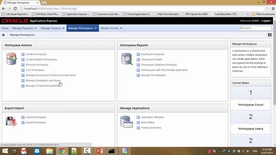Open the Remove Workspace link
Viewport: 276px width, 155px height.
point(37,65)
